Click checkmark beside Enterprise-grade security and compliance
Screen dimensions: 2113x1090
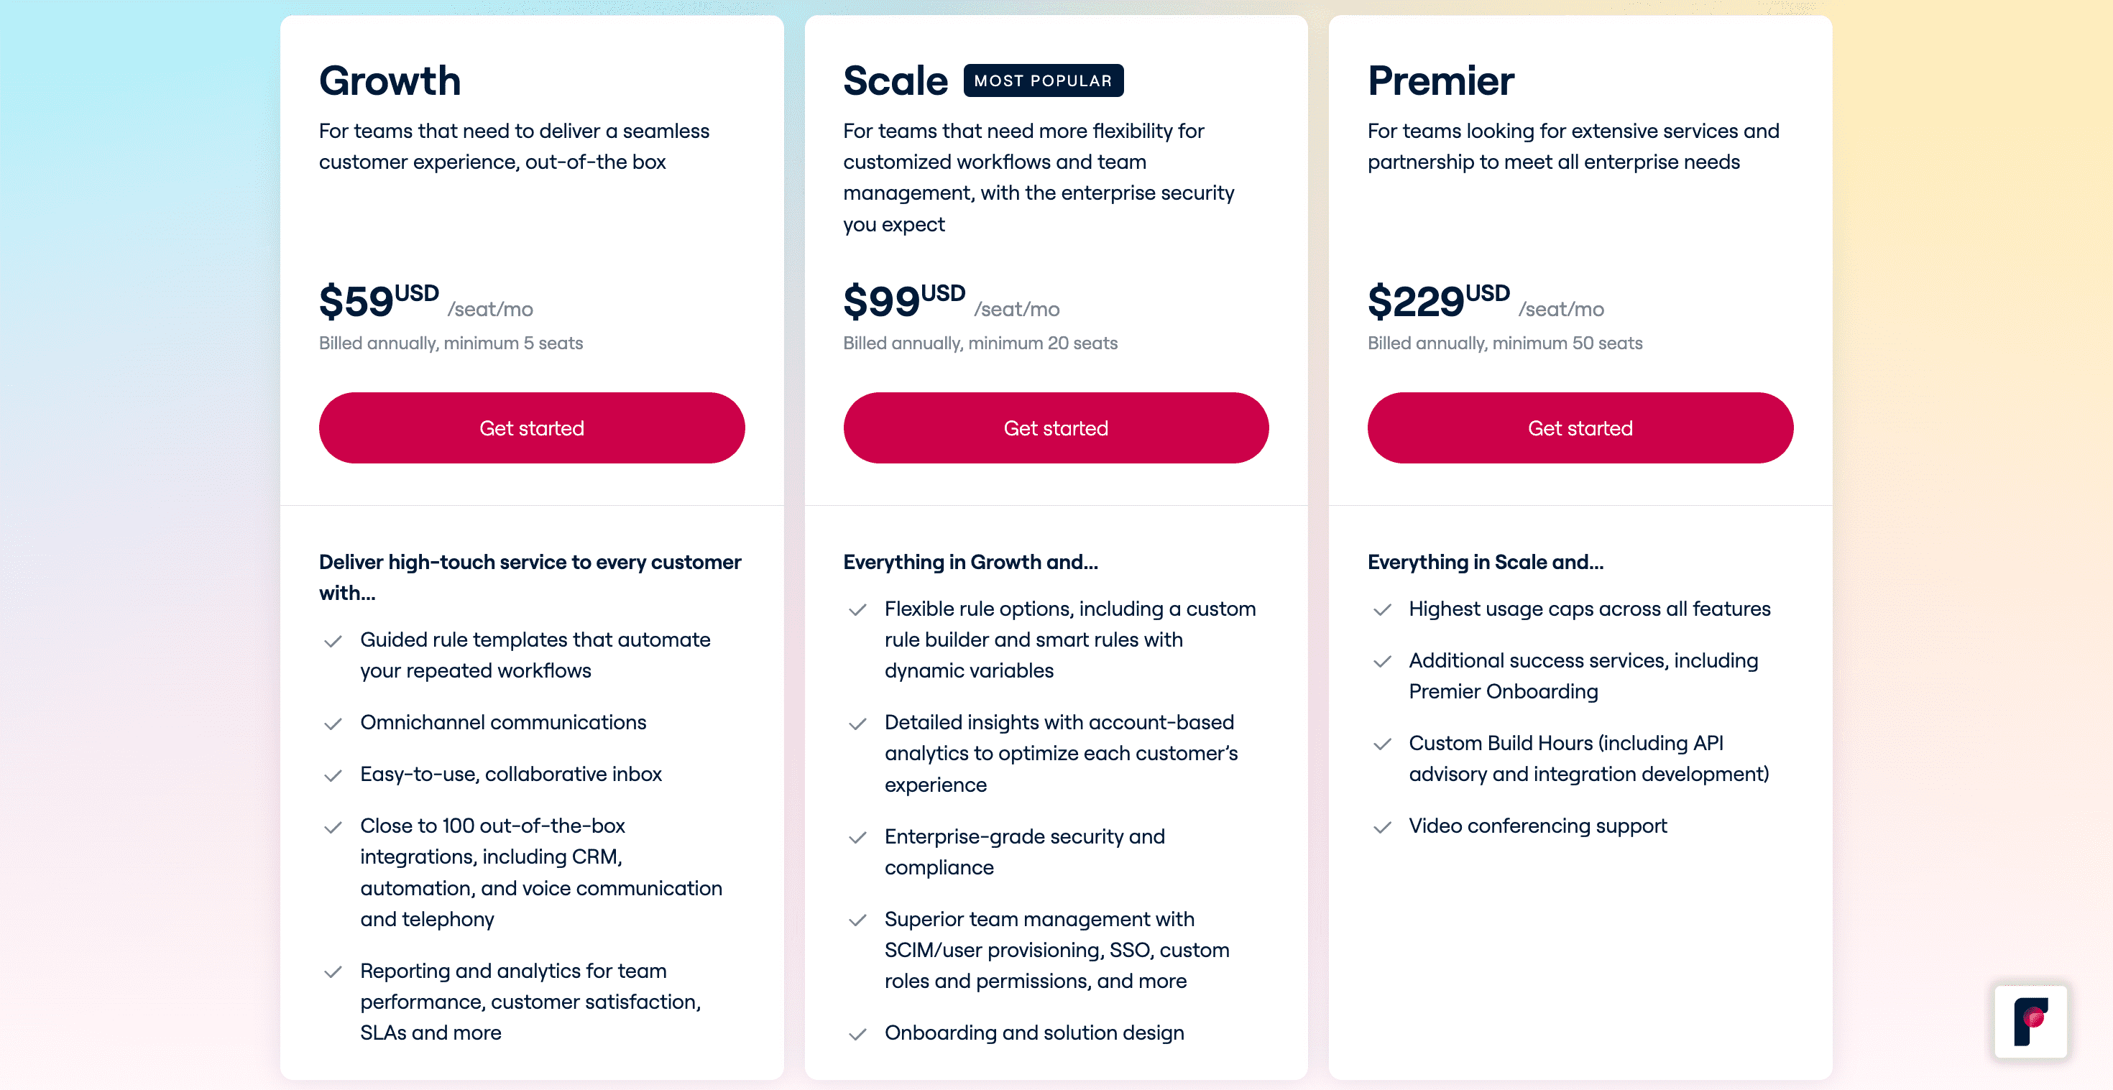[857, 837]
